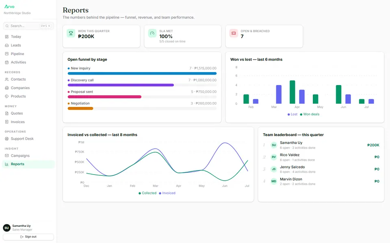Click Samantha Uy's leaderboard name
The height and width of the screenshot is (243, 390).
tap(291, 143)
